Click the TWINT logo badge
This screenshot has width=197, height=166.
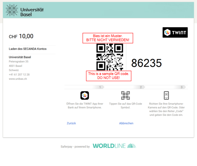click(x=175, y=32)
